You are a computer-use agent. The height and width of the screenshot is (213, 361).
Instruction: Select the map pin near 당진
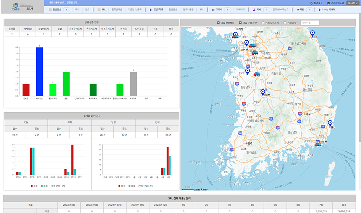(248, 71)
